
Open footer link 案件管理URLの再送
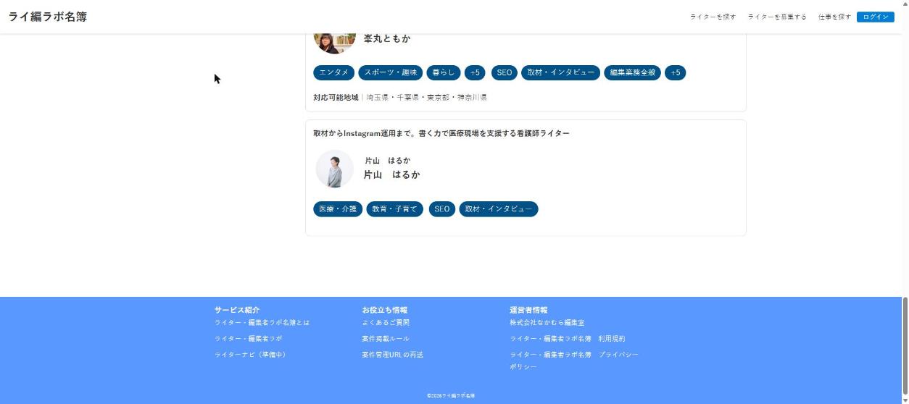pos(392,355)
